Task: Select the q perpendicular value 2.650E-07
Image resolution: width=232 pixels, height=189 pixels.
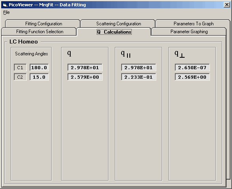Action: (x=192, y=68)
